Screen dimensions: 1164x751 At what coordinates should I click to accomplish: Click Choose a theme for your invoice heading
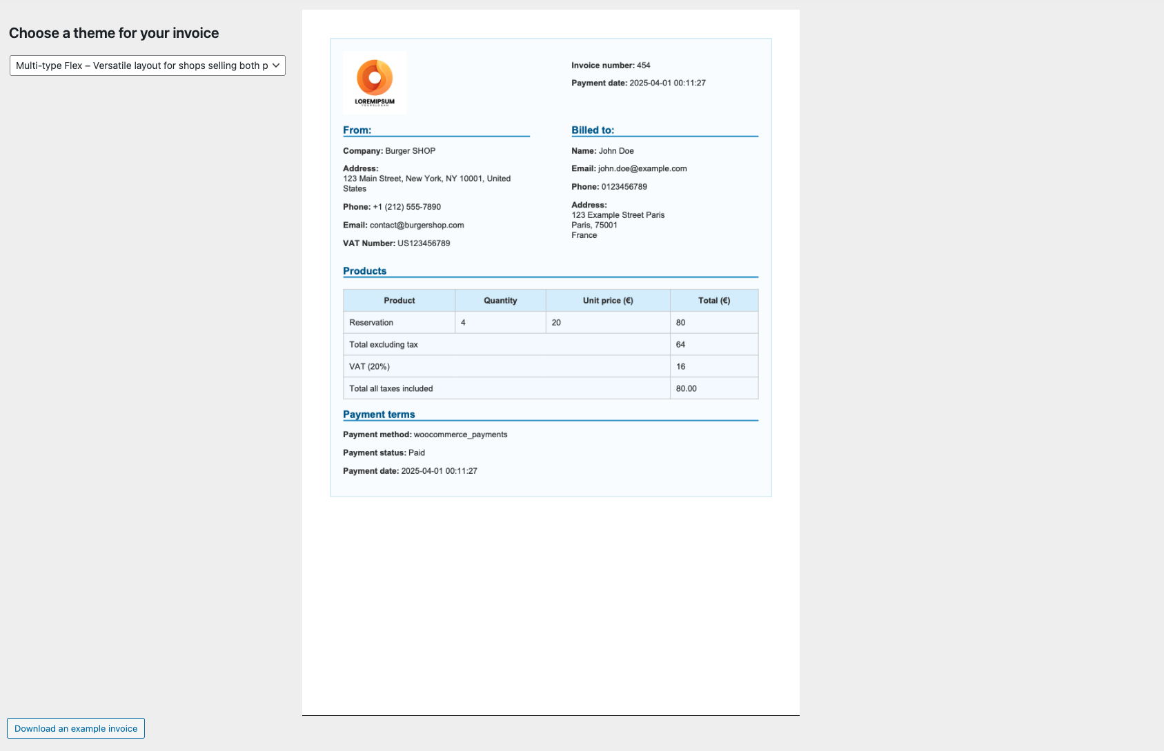pos(112,32)
